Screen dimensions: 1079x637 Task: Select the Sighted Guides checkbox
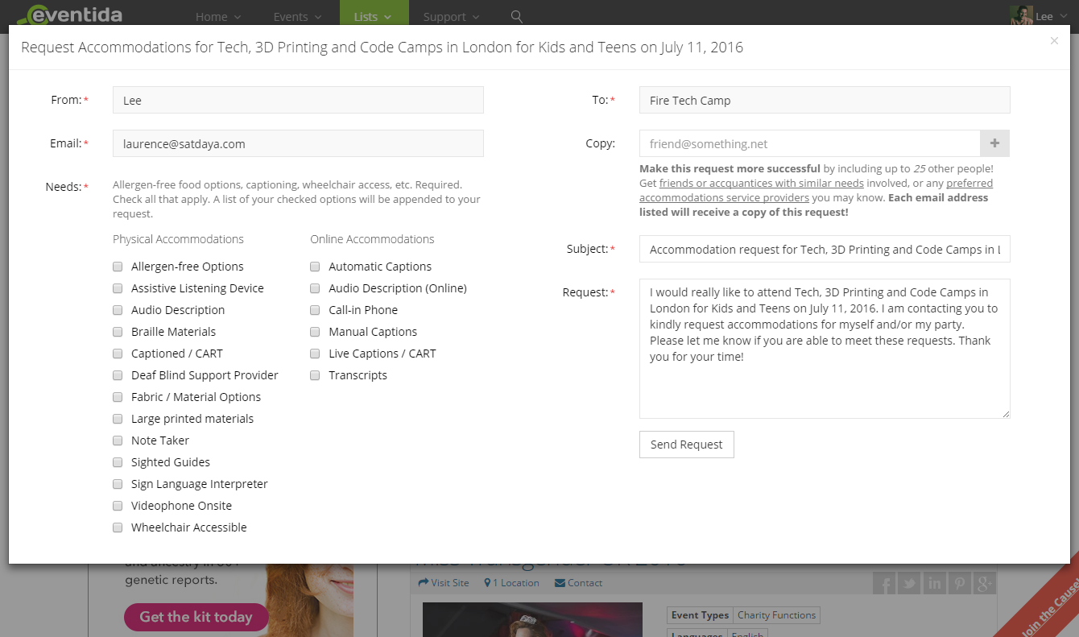click(118, 462)
